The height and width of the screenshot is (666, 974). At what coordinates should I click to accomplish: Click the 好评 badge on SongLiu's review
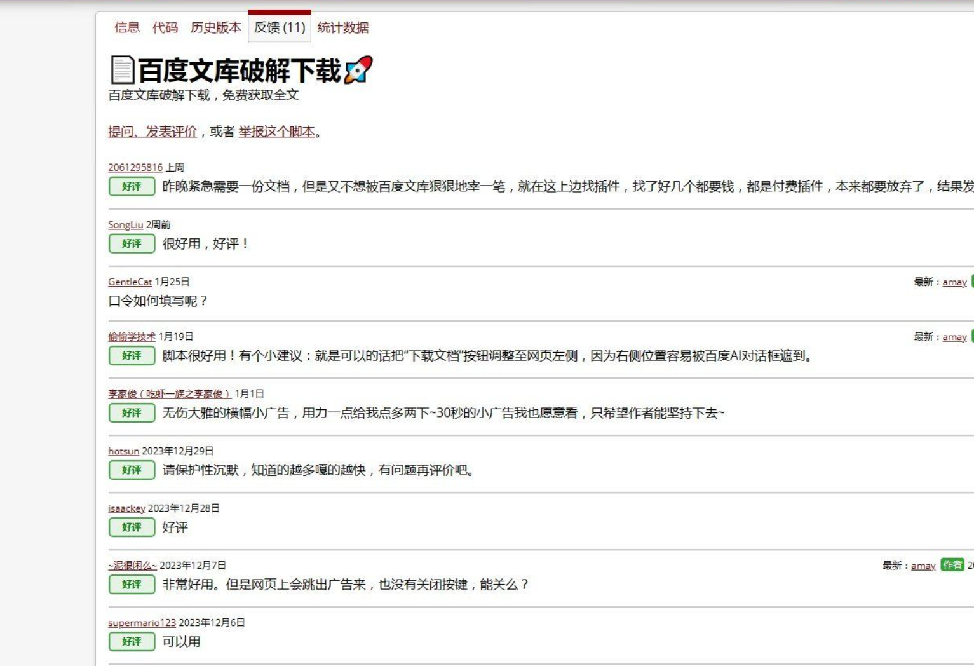click(132, 243)
